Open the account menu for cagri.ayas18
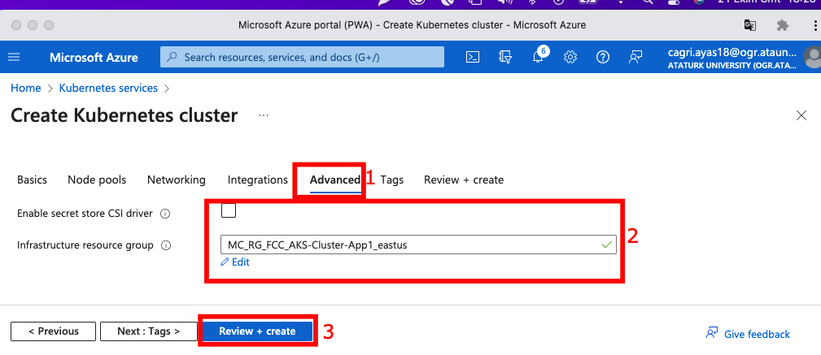821x355 pixels. 740,57
